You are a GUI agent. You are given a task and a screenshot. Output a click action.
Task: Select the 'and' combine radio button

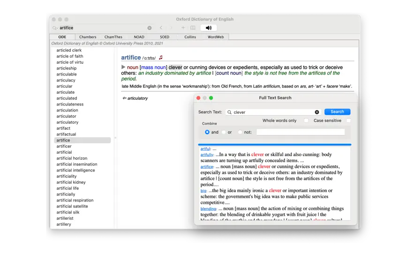point(207,132)
